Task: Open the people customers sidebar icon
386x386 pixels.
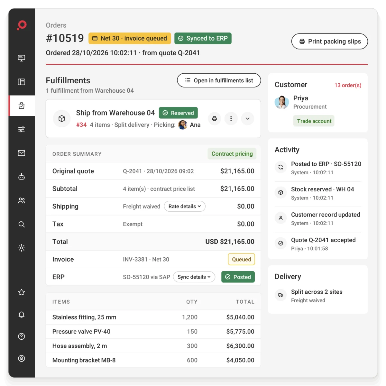Action: click(x=22, y=200)
